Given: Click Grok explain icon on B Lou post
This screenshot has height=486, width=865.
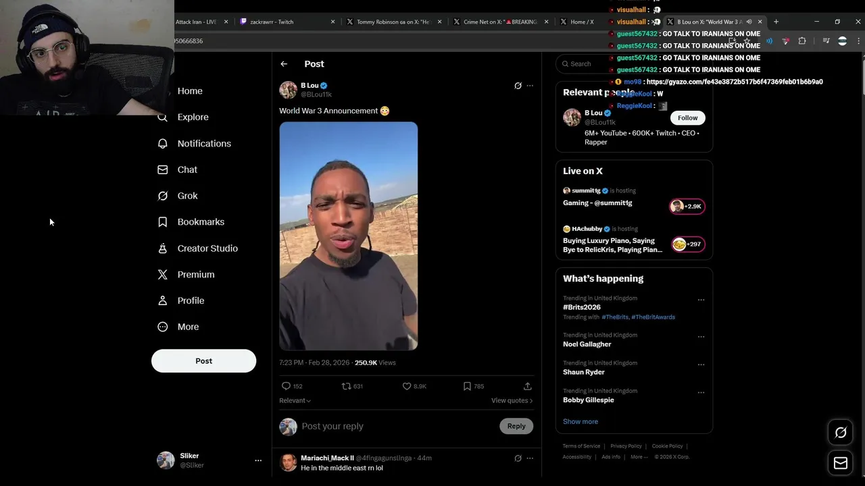Looking at the screenshot, I should click(x=518, y=86).
